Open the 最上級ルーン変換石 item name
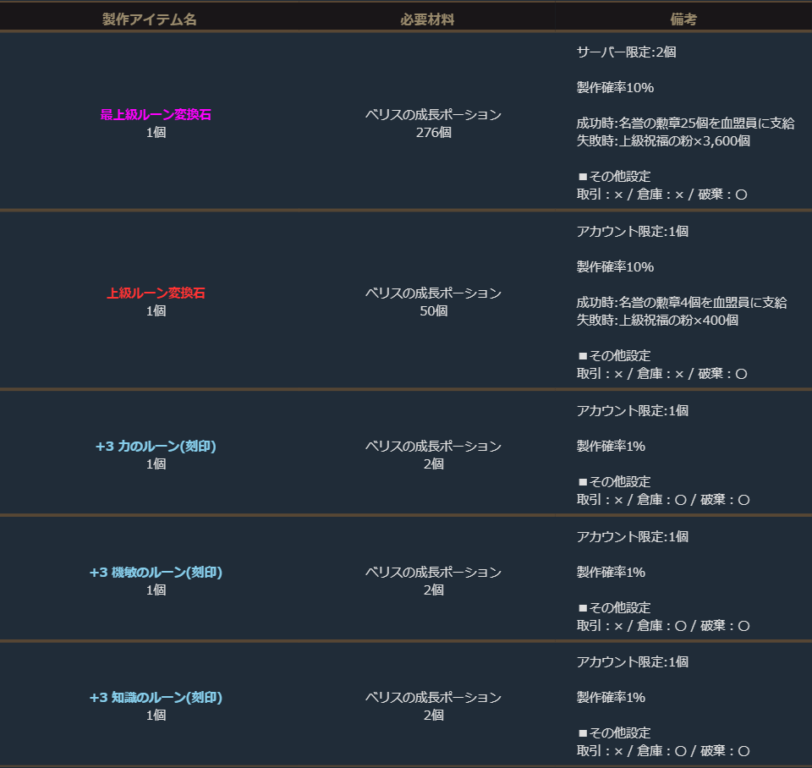The height and width of the screenshot is (768, 812). (x=156, y=115)
